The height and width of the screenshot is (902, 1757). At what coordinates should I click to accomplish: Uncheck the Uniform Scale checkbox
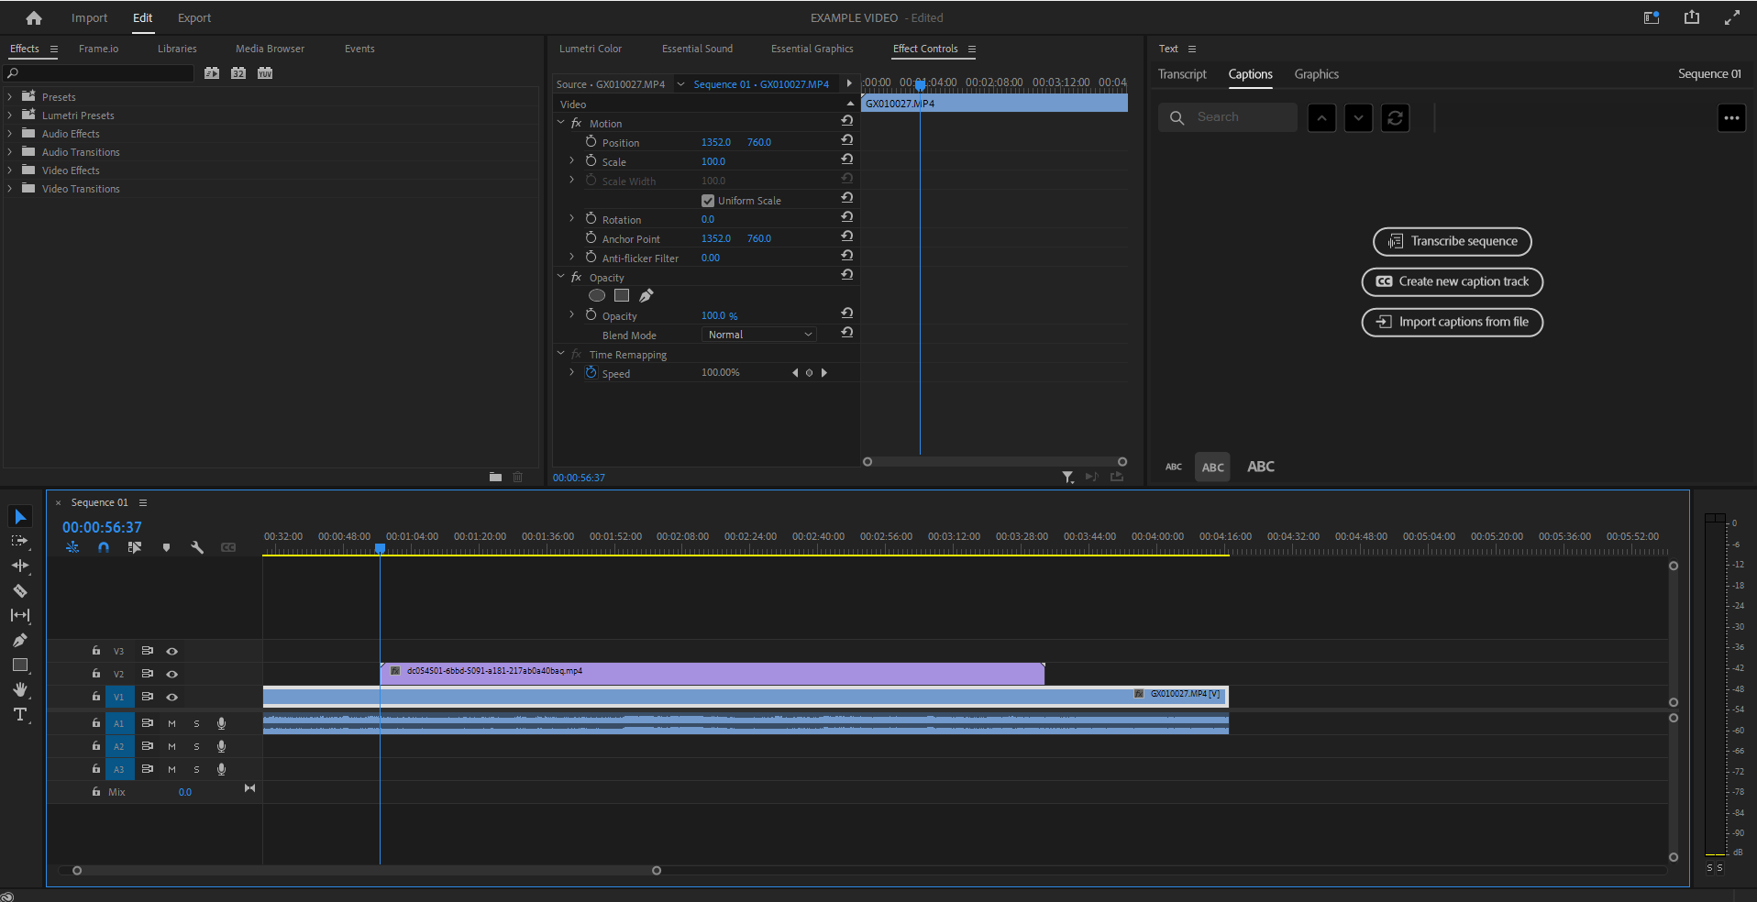(x=708, y=201)
